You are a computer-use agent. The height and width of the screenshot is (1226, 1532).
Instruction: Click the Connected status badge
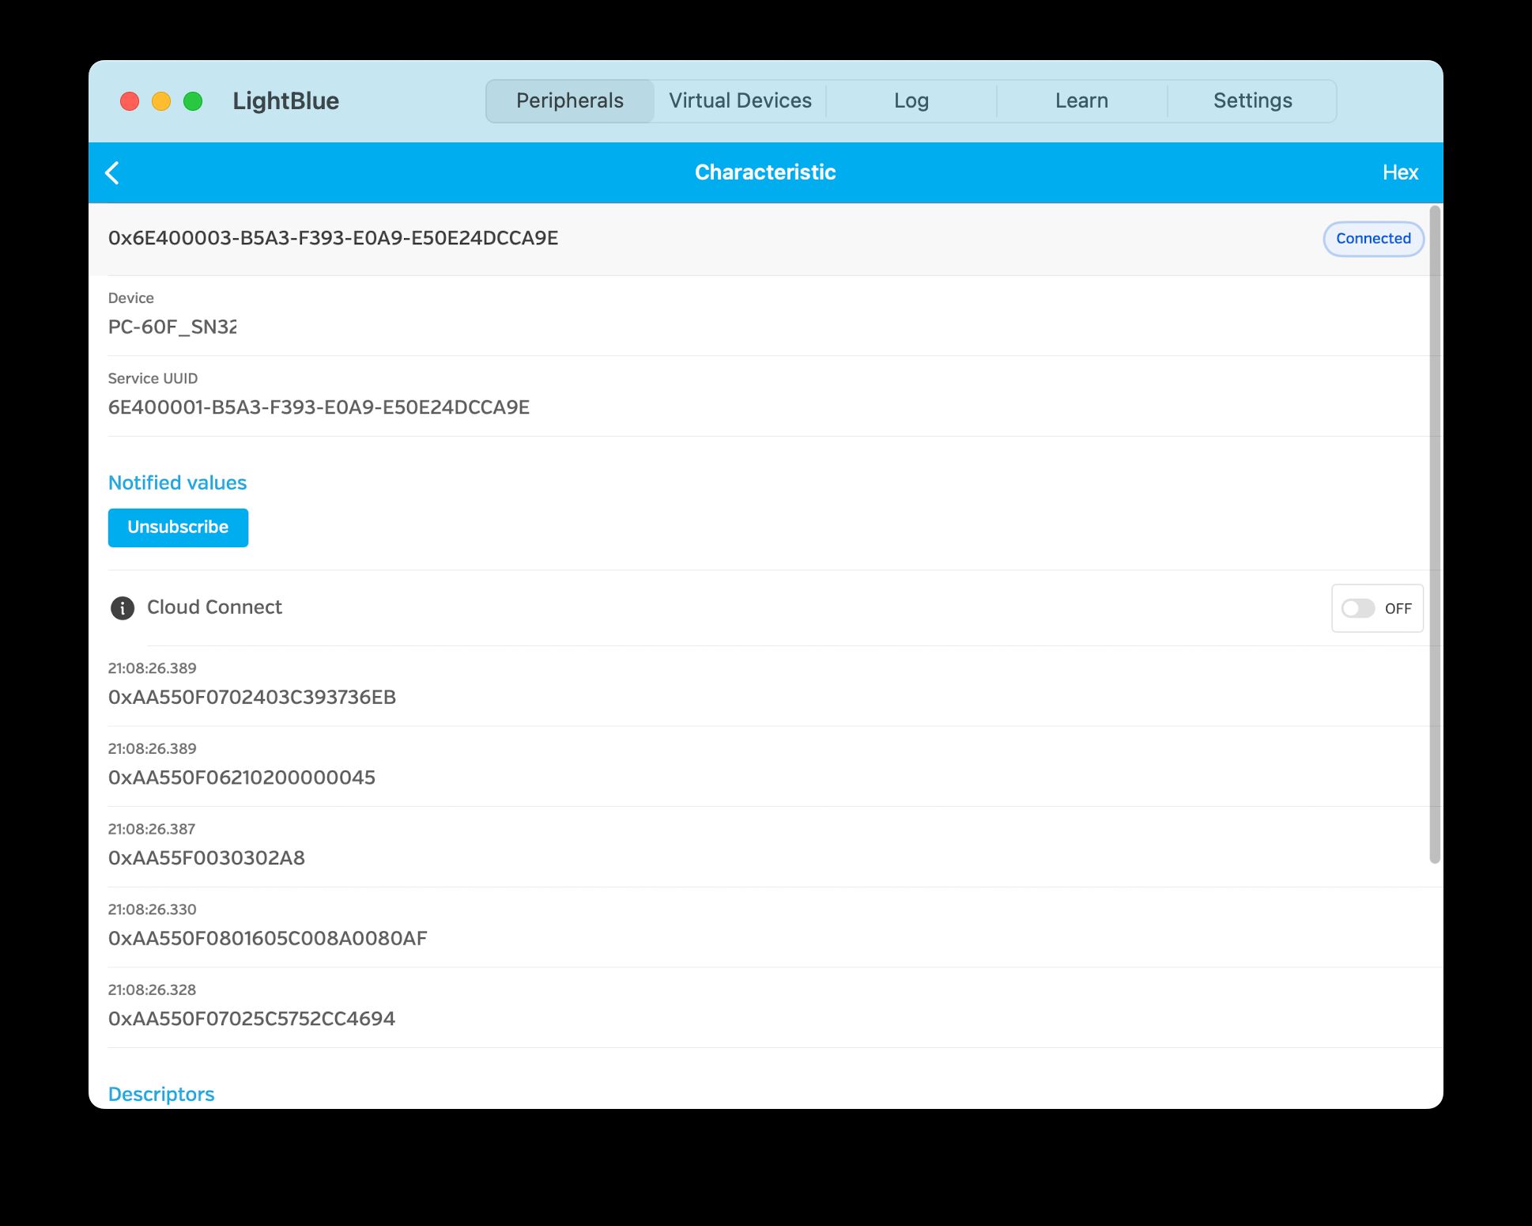point(1373,239)
